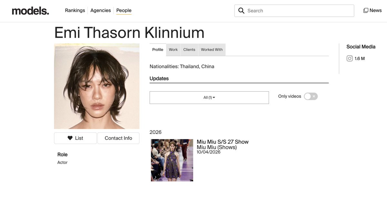This screenshot has width=387, height=214.
Task: Click the model's profile portrait photo
Action: 97,86
